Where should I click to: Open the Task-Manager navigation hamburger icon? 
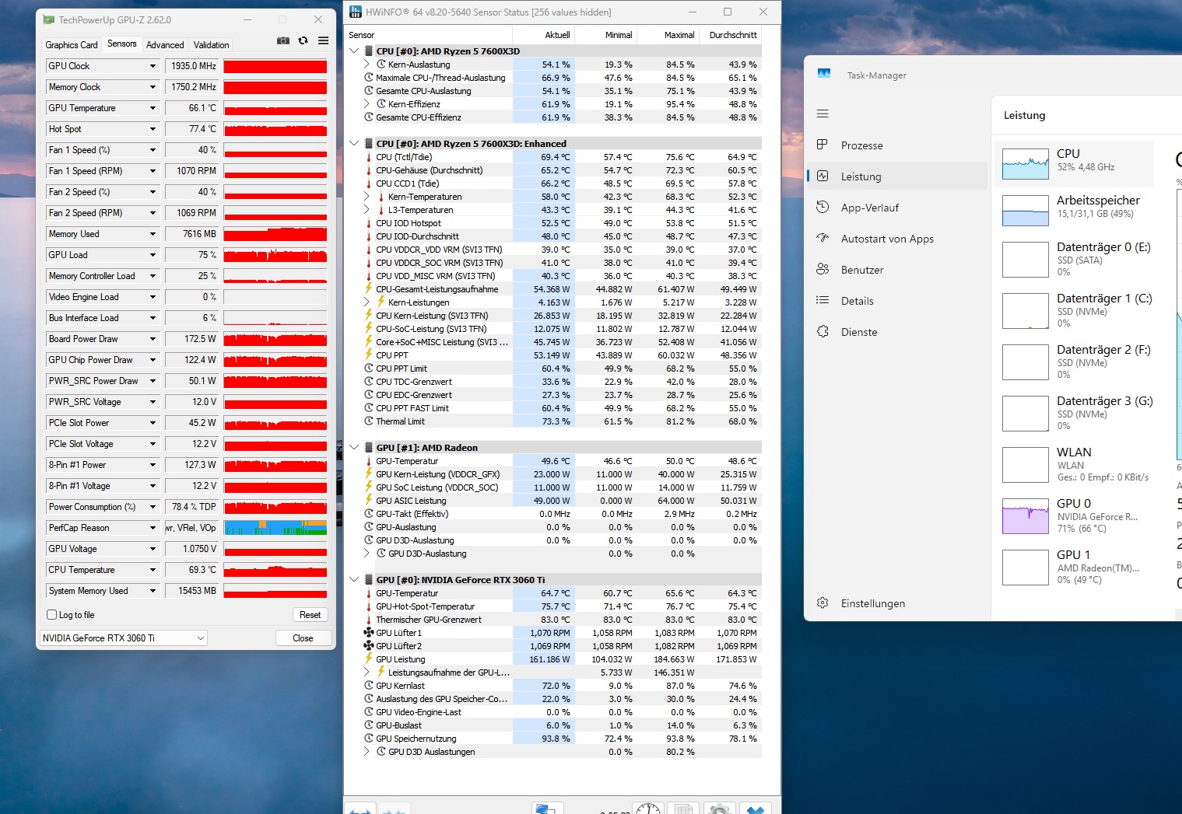point(822,113)
